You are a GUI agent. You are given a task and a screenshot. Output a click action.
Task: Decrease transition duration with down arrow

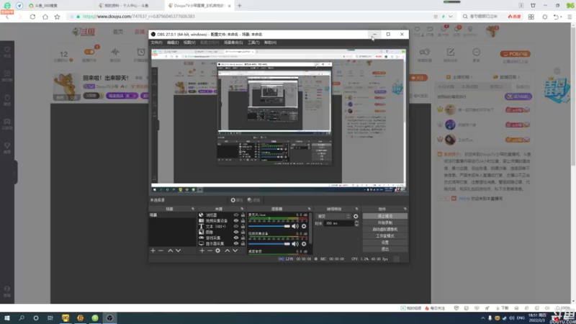point(356,225)
